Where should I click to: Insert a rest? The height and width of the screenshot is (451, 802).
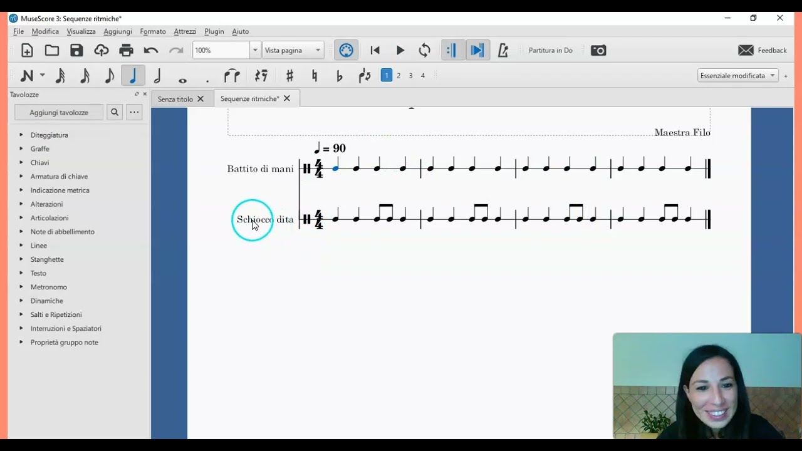click(x=261, y=76)
